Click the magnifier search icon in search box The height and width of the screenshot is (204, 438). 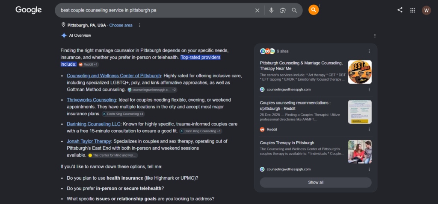(294, 10)
